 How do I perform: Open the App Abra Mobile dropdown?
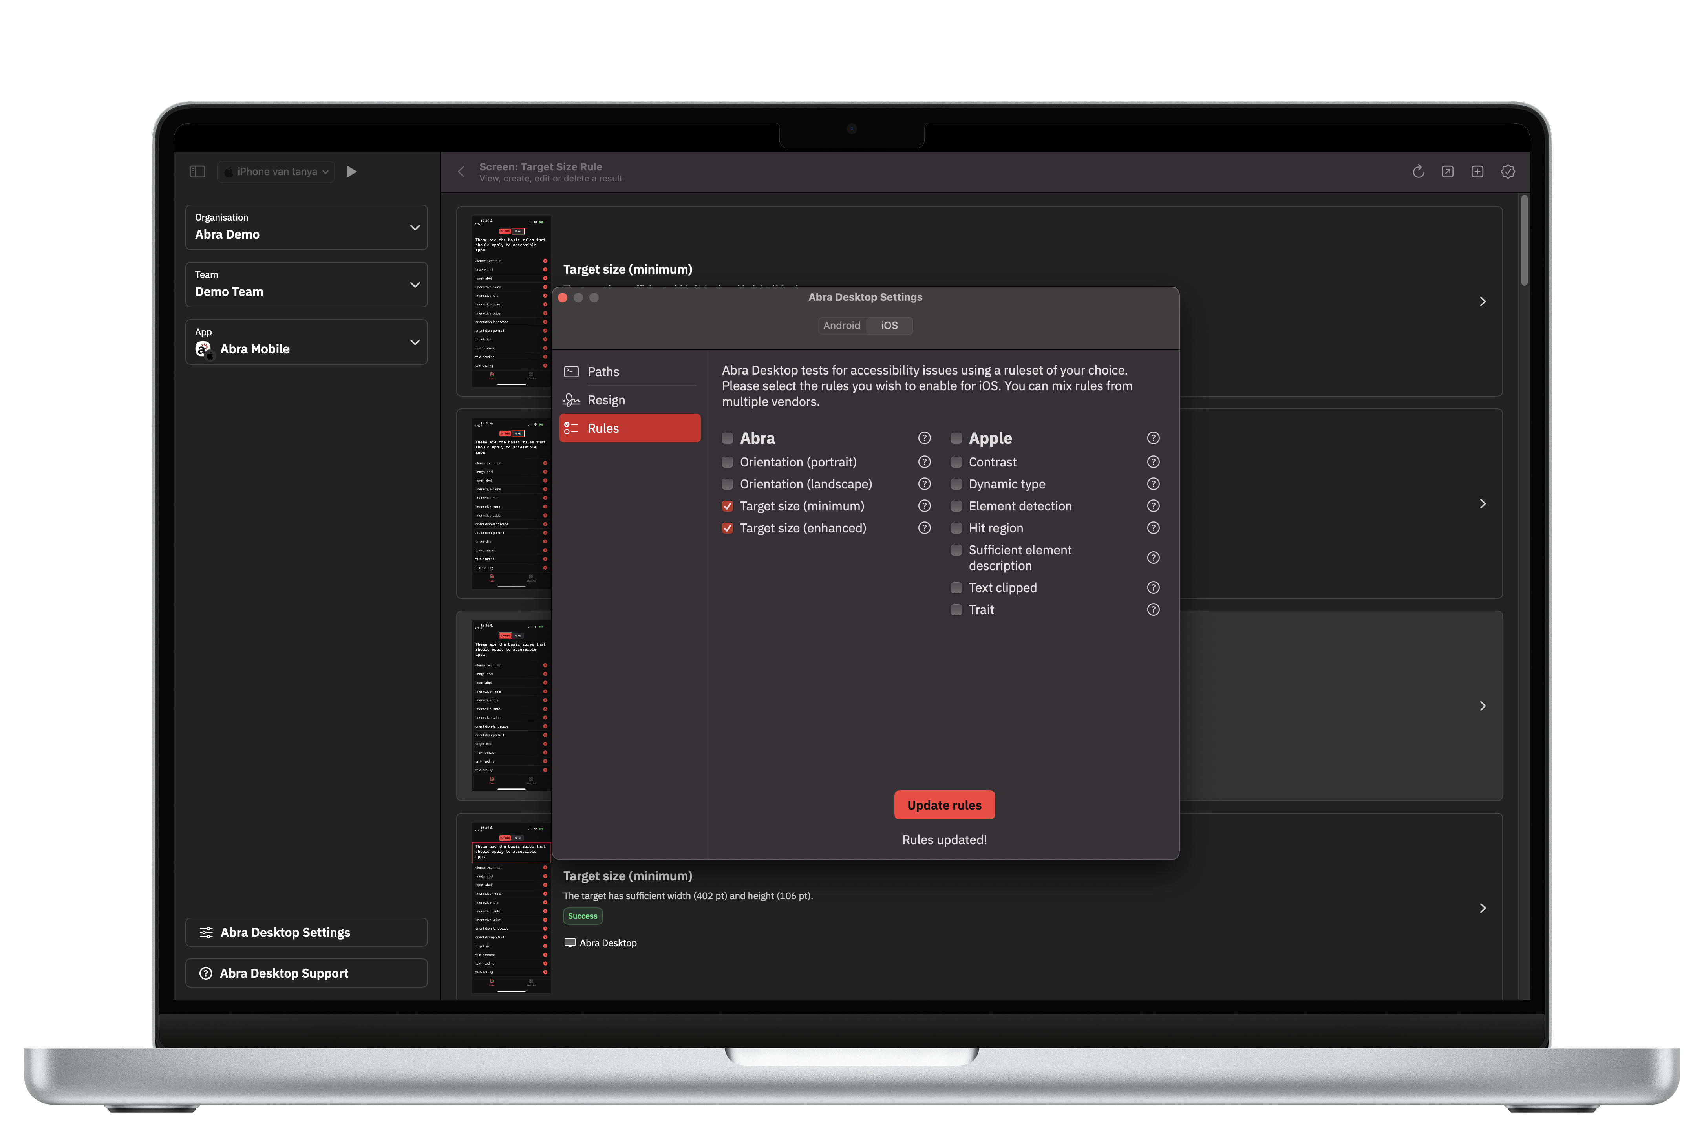pyautogui.click(x=306, y=342)
